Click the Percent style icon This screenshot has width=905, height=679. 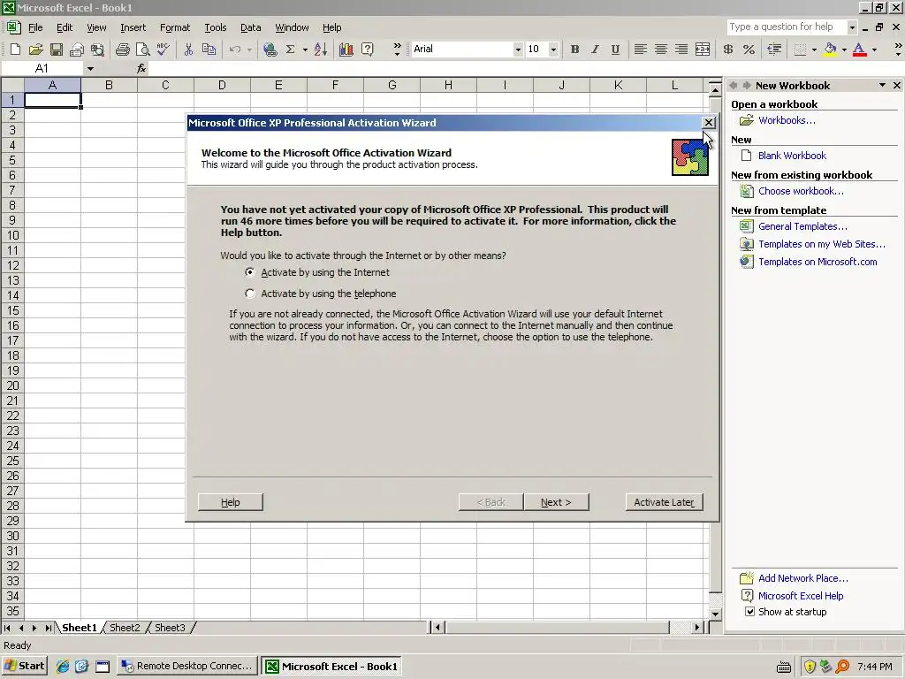click(749, 50)
